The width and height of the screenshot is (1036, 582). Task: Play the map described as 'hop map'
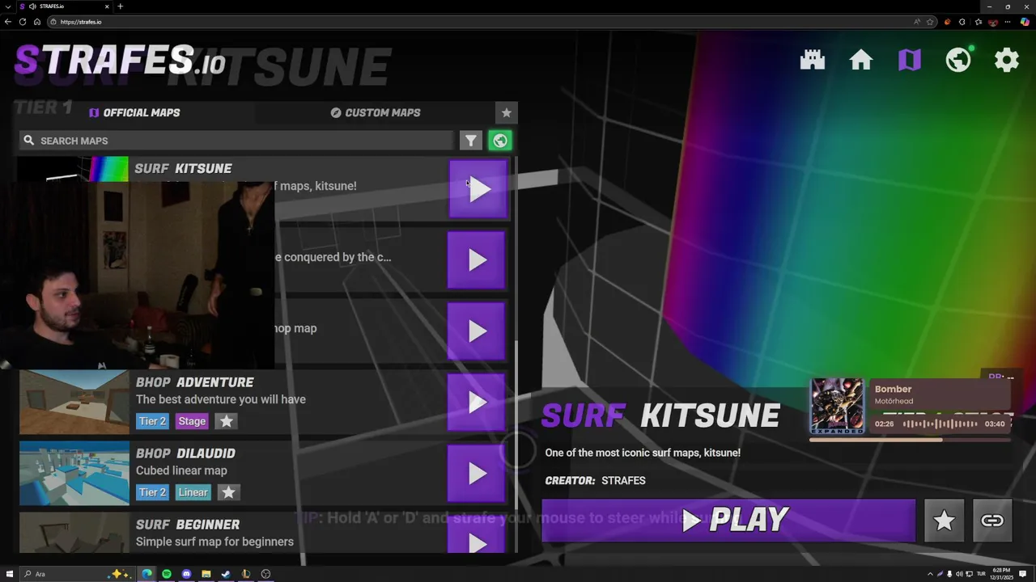click(x=477, y=331)
